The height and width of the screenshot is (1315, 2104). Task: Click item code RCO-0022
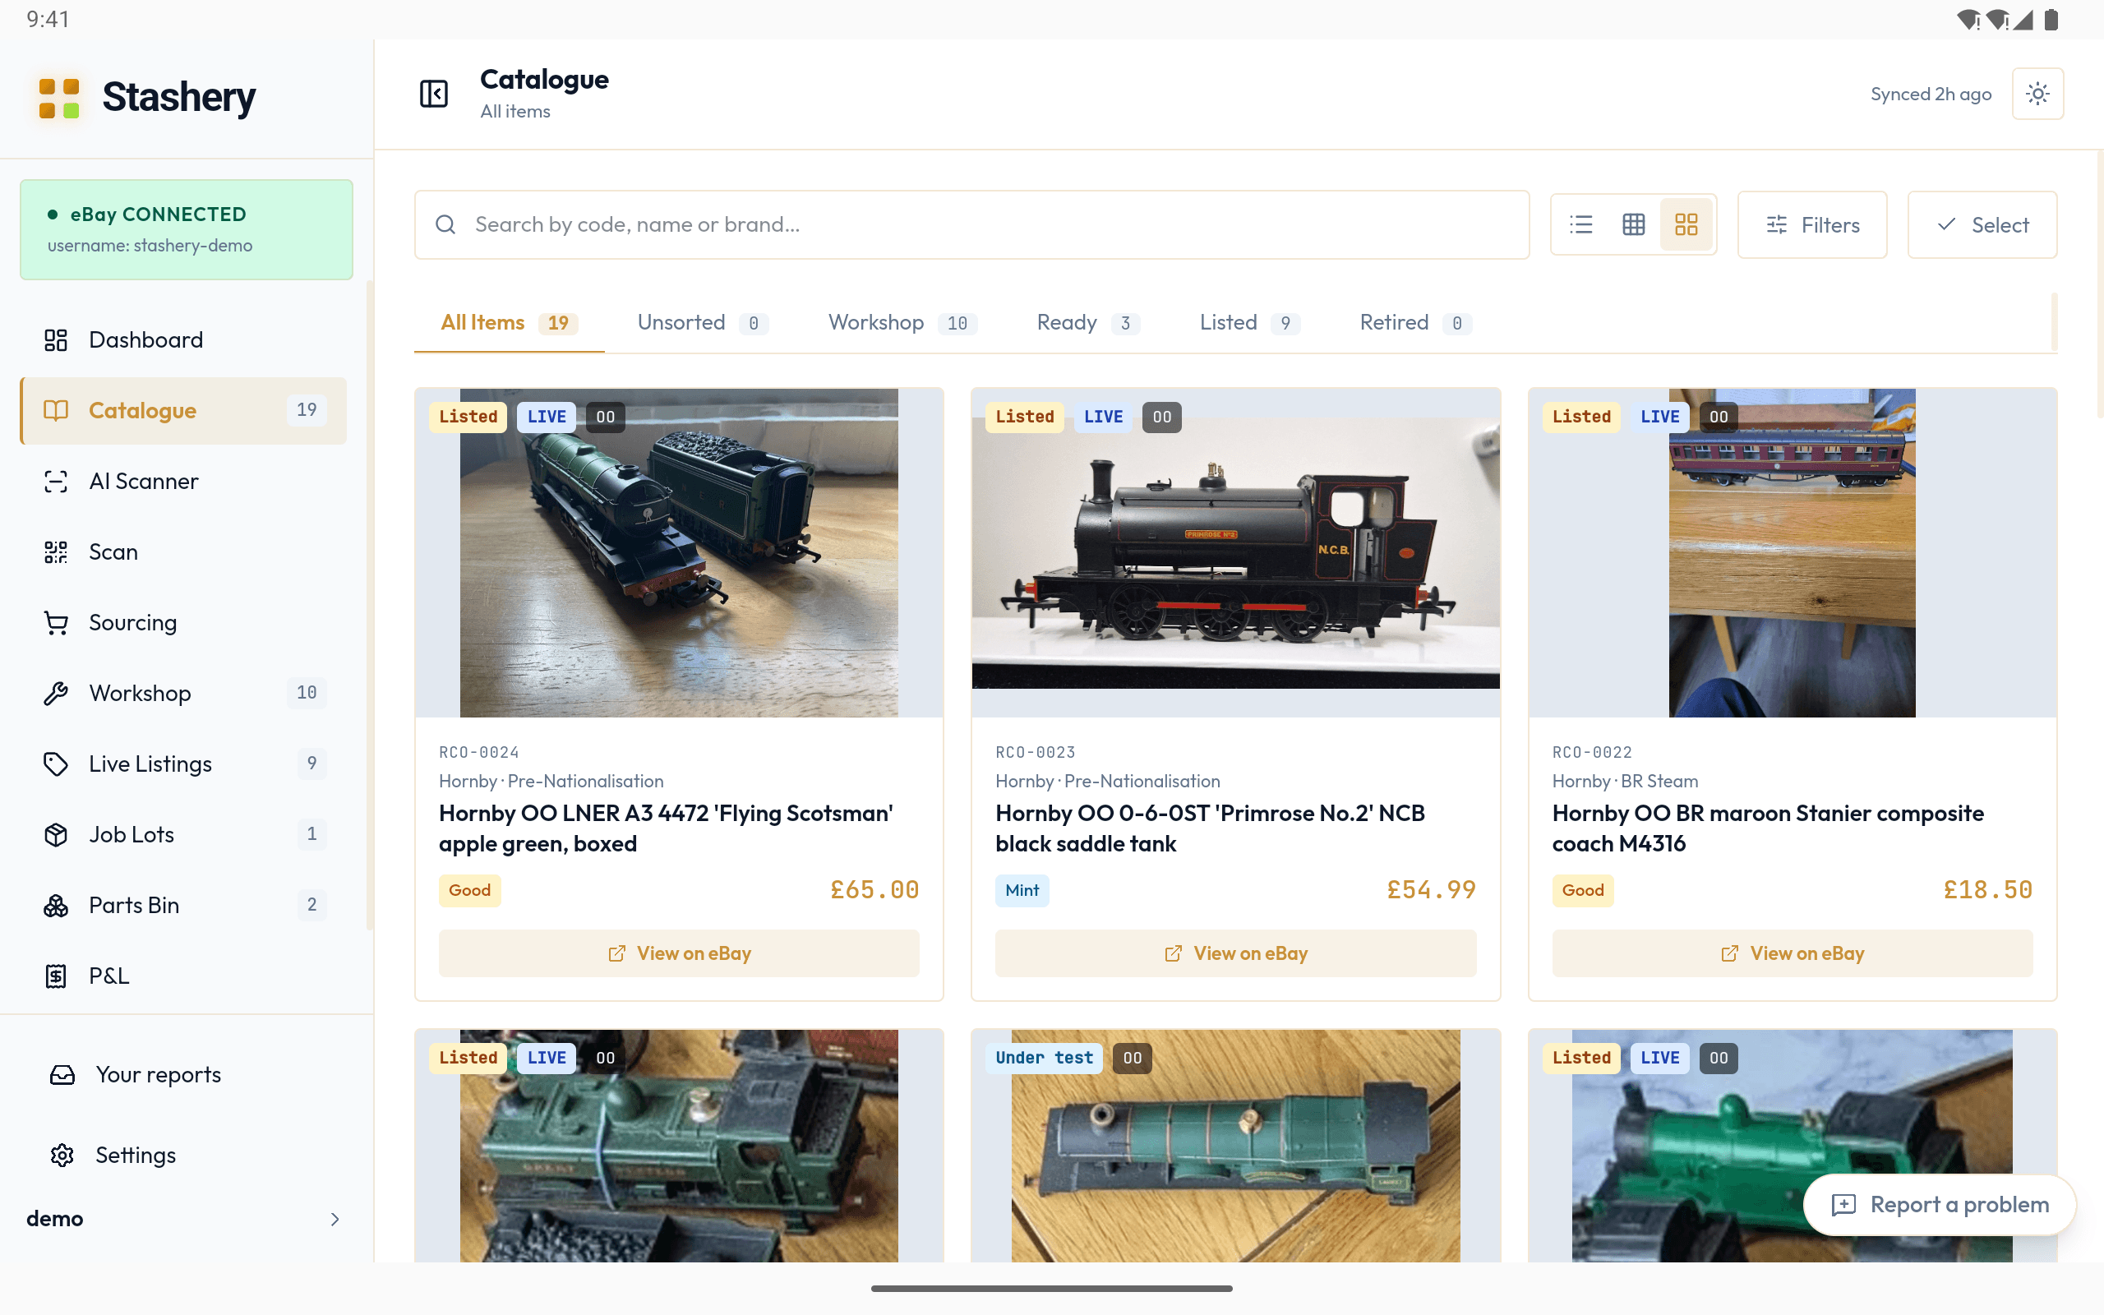pyautogui.click(x=1592, y=752)
